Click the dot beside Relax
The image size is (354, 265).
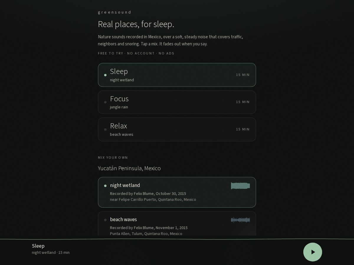click(105, 130)
